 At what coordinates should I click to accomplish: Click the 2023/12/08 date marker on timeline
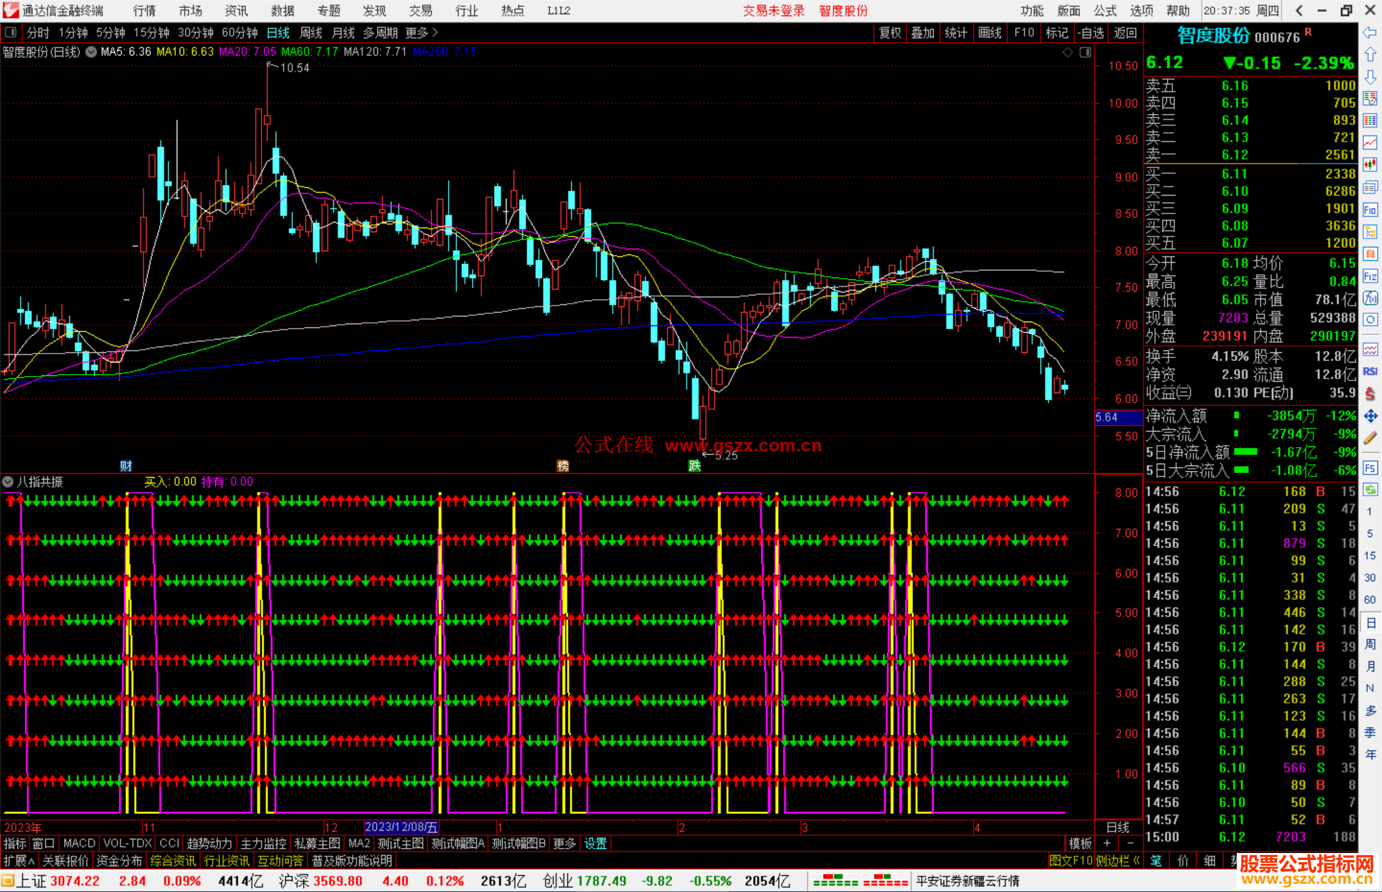click(x=401, y=827)
